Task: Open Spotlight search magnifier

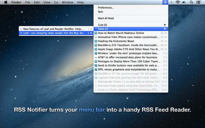Action: pyautogui.click(x=191, y=2)
